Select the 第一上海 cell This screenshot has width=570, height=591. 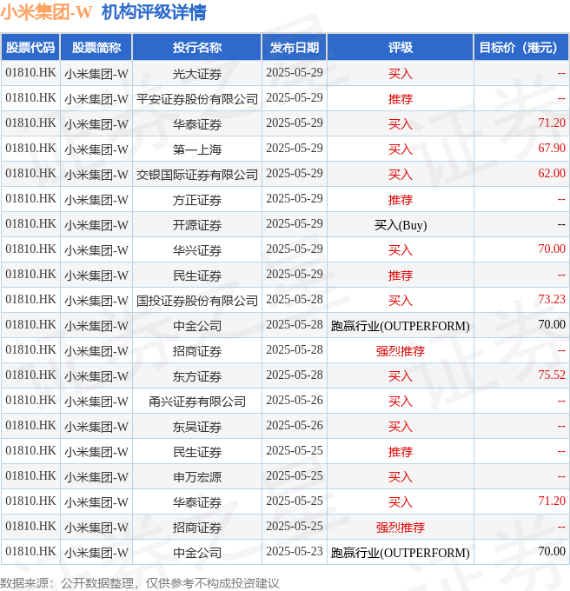click(x=197, y=149)
